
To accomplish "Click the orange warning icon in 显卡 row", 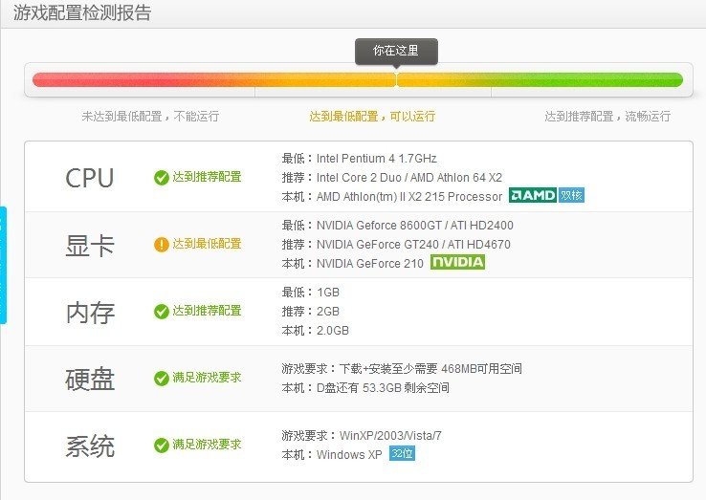I will tap(161, 245).
